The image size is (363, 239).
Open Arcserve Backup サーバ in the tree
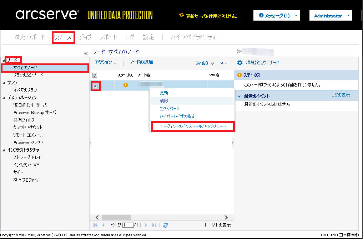point(35,113)
